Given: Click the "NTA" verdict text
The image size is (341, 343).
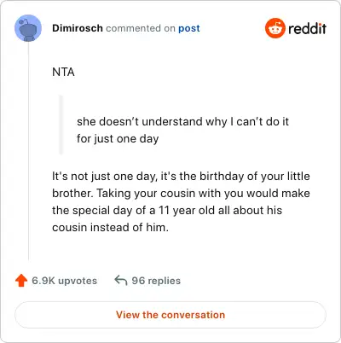Looking at the screenshot, I should (63, 72).
